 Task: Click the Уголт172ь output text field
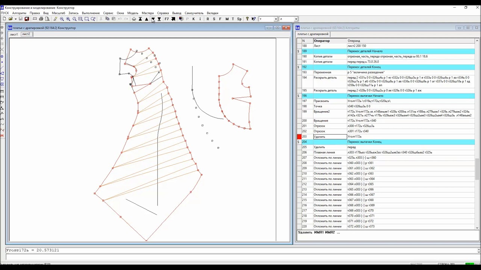pos(241,250)
